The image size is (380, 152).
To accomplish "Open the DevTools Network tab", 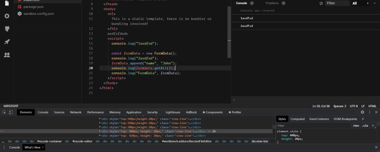I will tap(76, 112).
